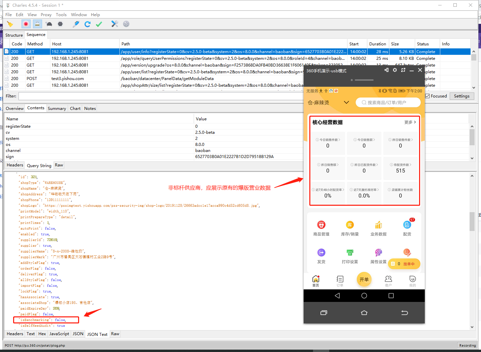Open 今日销售额 data card
This screenshot has width=481, height=352.
click(x=364, y=143)
